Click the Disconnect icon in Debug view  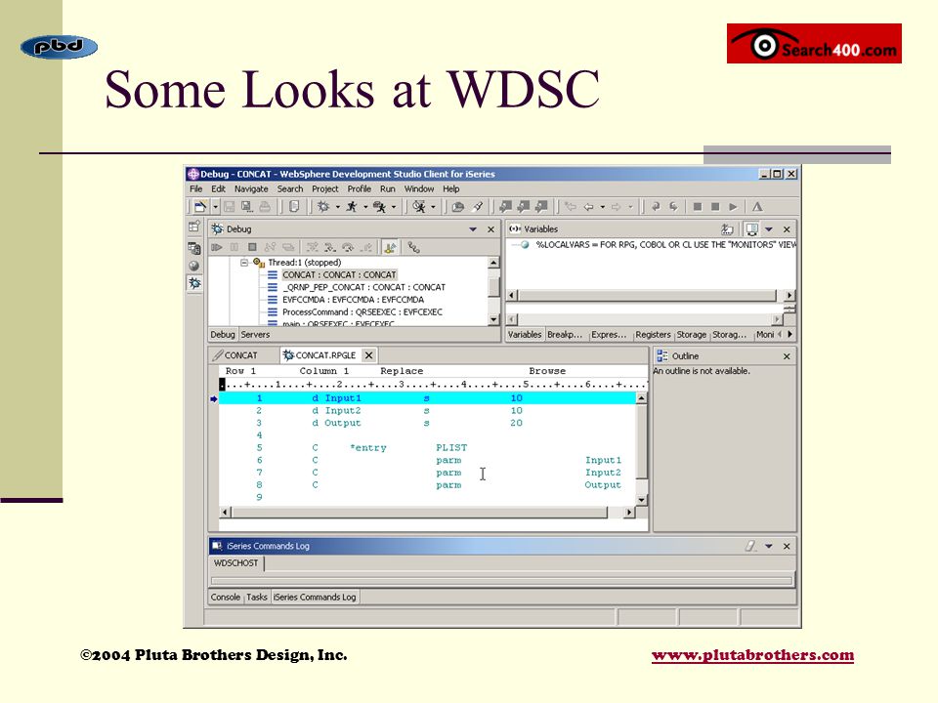pos(271,247)
